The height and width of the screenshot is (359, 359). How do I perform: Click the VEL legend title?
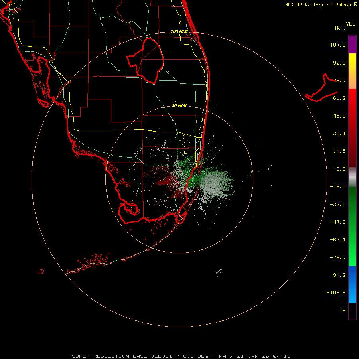coord(350,24)
